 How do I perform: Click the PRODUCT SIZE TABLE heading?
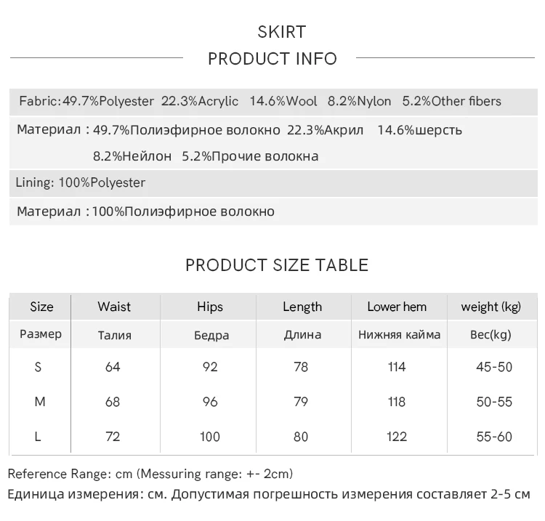click(x=277, y=265)
